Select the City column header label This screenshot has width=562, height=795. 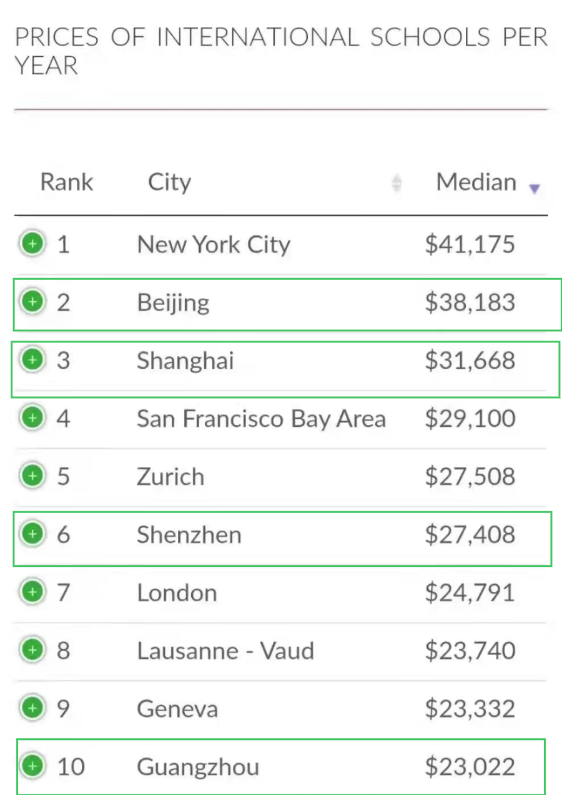(x=169, y=182)
